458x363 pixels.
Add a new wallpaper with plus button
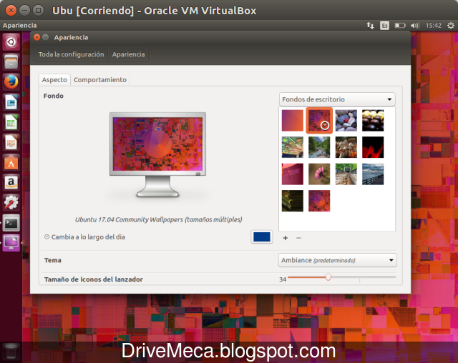pyautogui.click(x=285, y=238)
